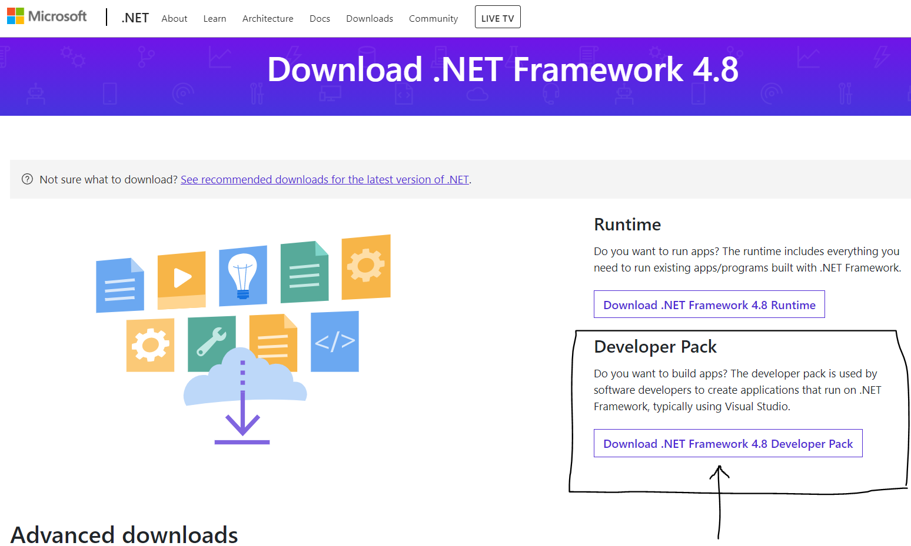This screenshot has width=911, height=546.
Task: Click the Download .NET Framework 4.8 banner title
Action: pos(503,69)
